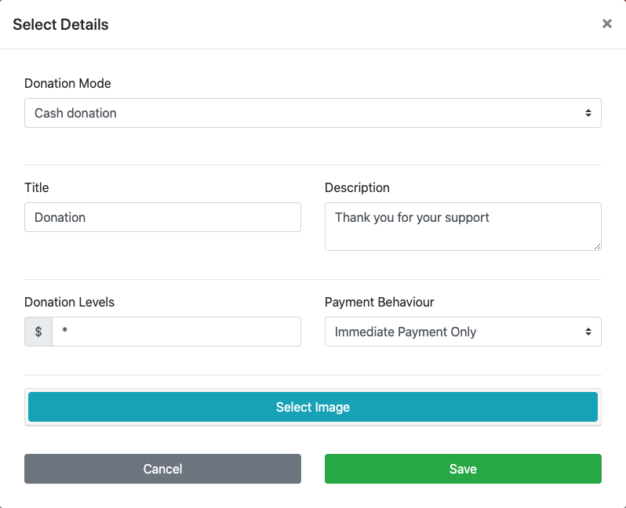Click the Payment Behaviour up-down arrows

coord(588,332)
